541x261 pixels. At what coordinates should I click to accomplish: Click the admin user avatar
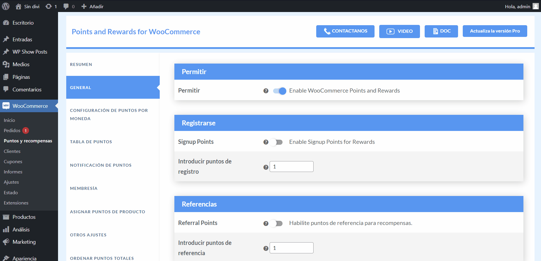pyautogui.click(x=535, y=6)
